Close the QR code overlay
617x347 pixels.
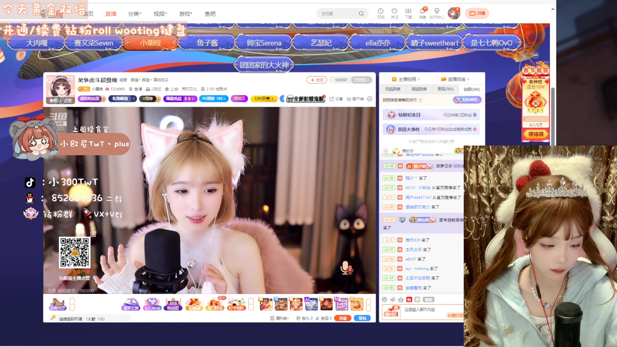tap(93, 234)
